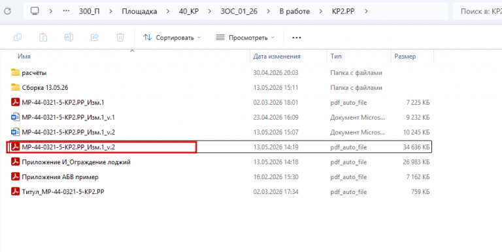The width and height of the screenshot is (502, 252).
Task: Select the Сборка 13.05.26 folder name
Action: pyautogui.click(x=45, y=87)
